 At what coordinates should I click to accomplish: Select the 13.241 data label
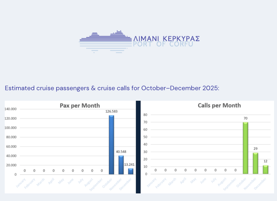130,164
